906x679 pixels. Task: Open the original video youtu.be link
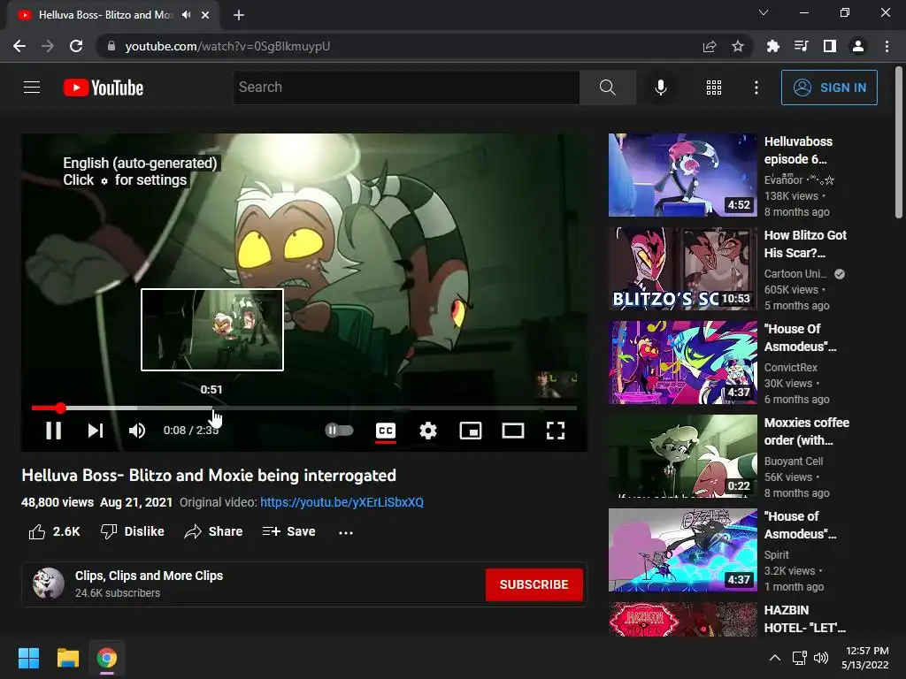pos(342,502)
